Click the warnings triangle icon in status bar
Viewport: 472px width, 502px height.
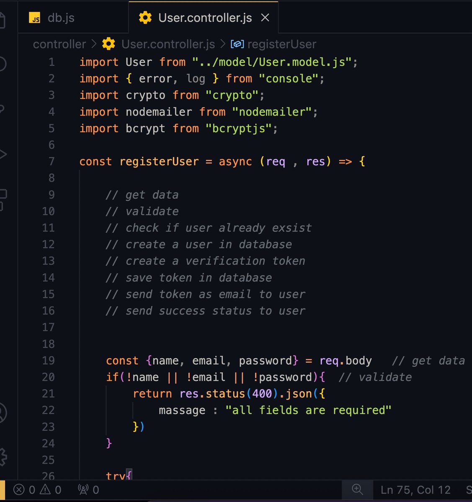(x=45, y=489)
